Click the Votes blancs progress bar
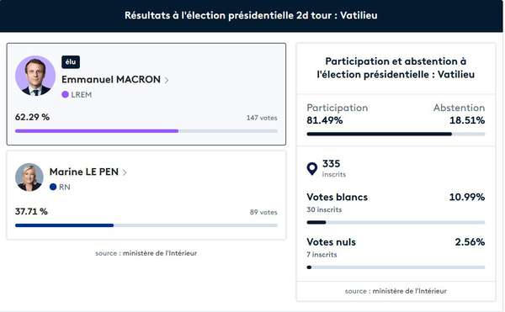 pos(396,222)
